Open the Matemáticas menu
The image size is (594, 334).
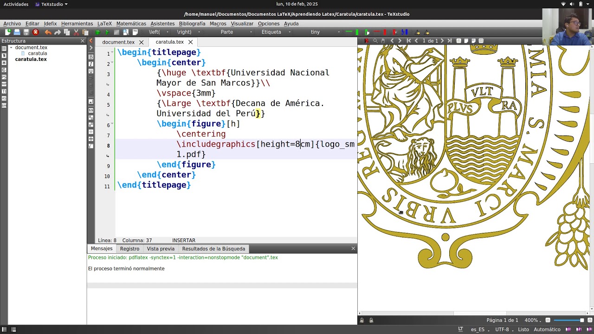tap(131, 24)
